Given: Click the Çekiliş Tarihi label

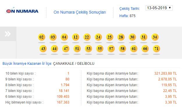Looking at the screenshot, I should click(x=130, y=9).
